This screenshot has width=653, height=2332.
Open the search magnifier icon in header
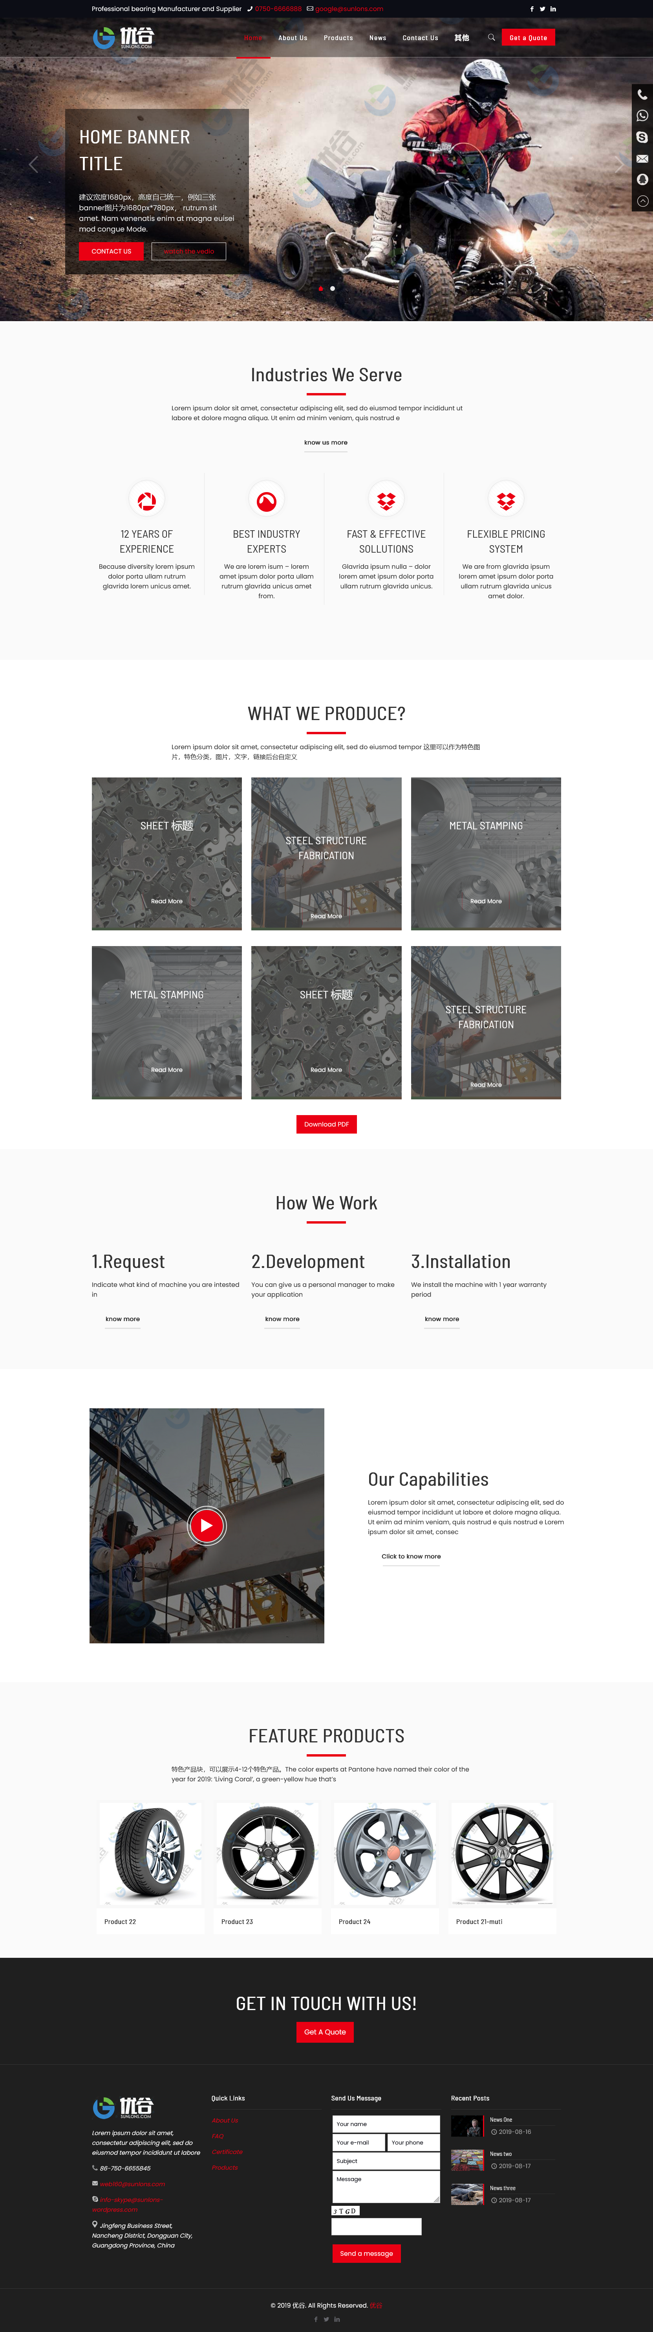(x=491, y=37)
